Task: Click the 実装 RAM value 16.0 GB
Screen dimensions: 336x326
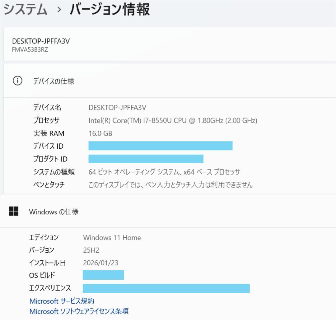Action: [101, 133]
